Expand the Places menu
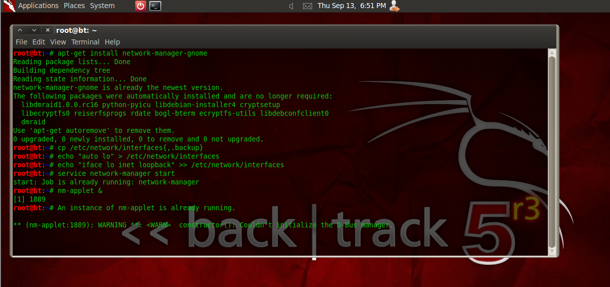 (74, 6)
